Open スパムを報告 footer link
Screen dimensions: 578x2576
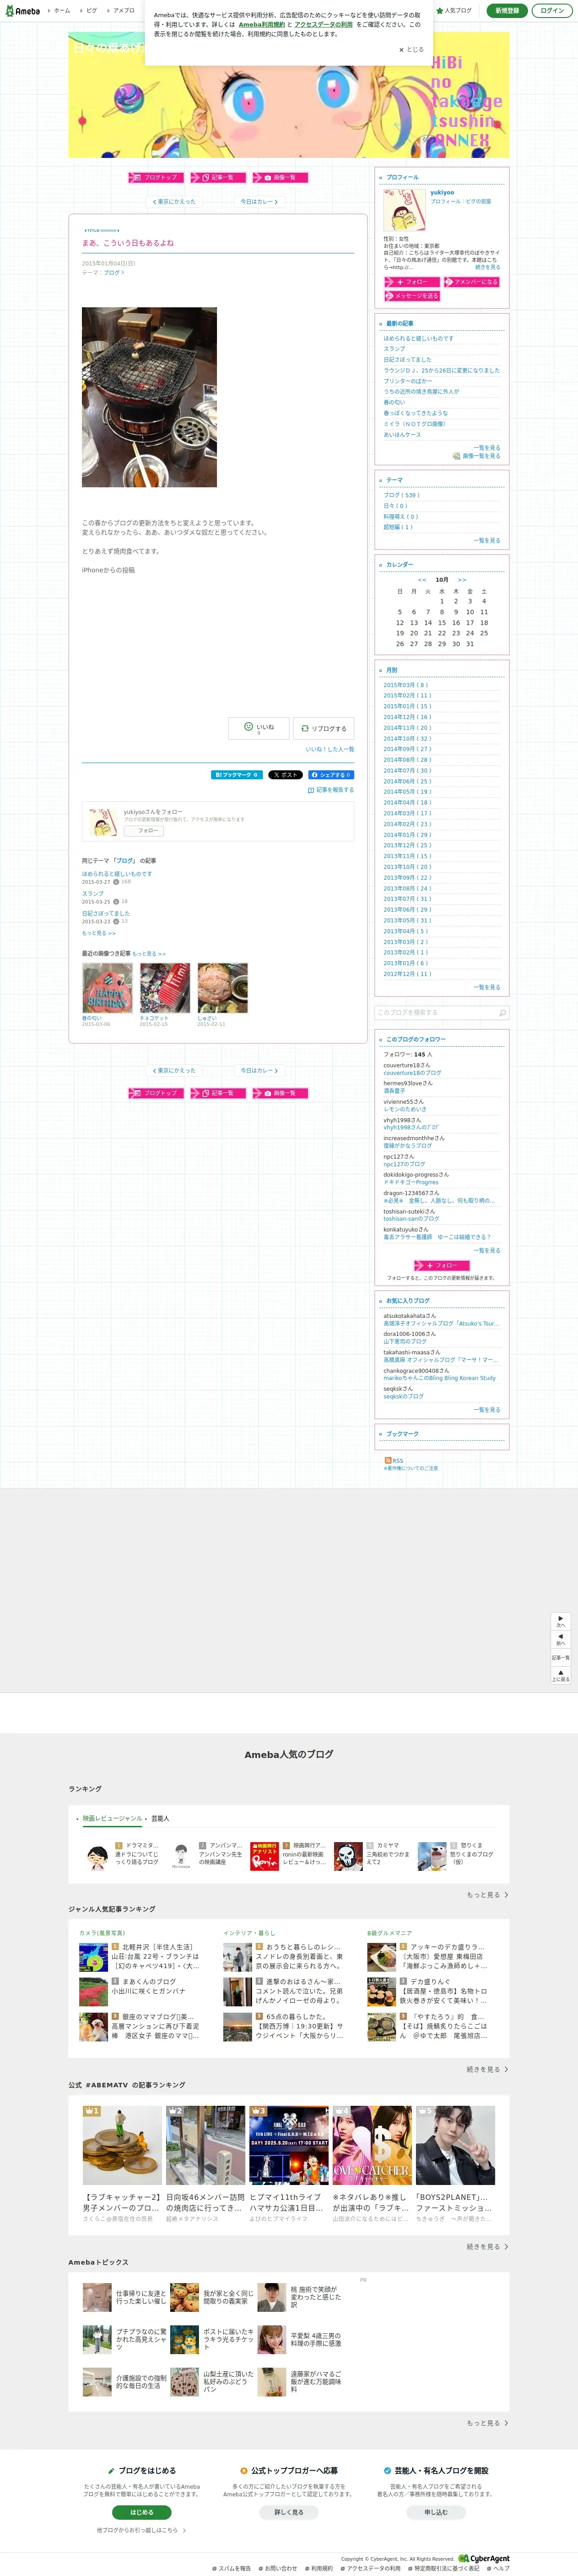pos(232,2568)
